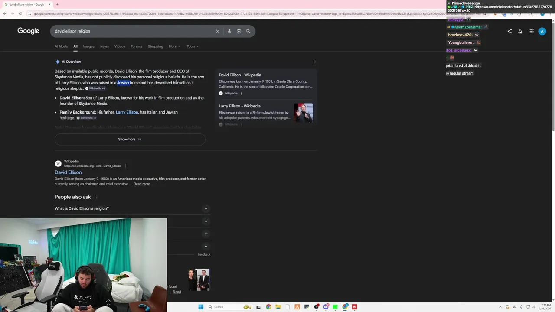Click chat username brozhnev420
This screenshot has height=312, width=555.
(x=460, y=35)
